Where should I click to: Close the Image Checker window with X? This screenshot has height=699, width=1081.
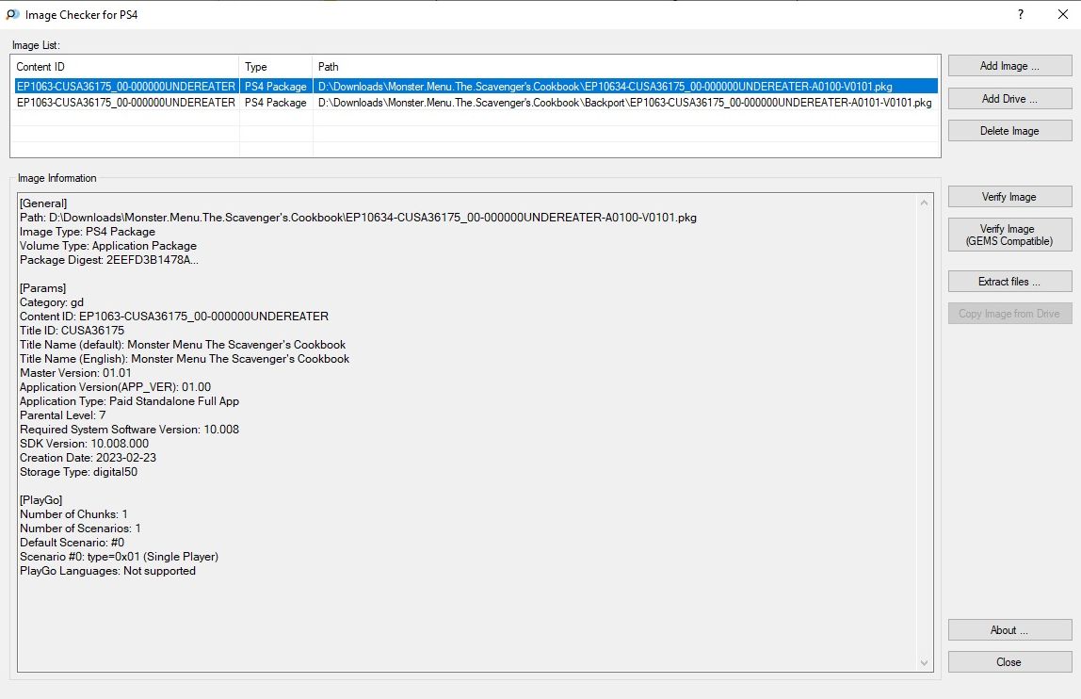point(1062,14)
